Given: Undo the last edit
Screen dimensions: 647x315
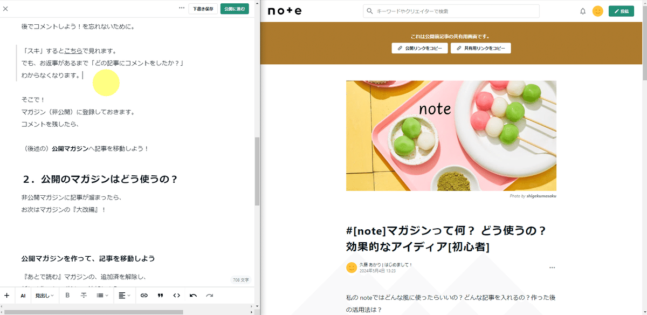Looking at the screenshot, I should pyautogui.click(x=193, y=296).
